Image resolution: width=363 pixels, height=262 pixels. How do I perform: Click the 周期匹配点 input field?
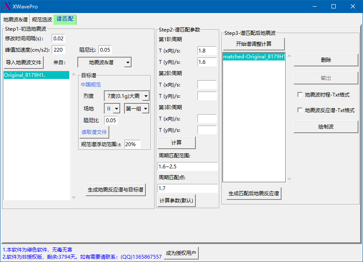click(187, 189)
